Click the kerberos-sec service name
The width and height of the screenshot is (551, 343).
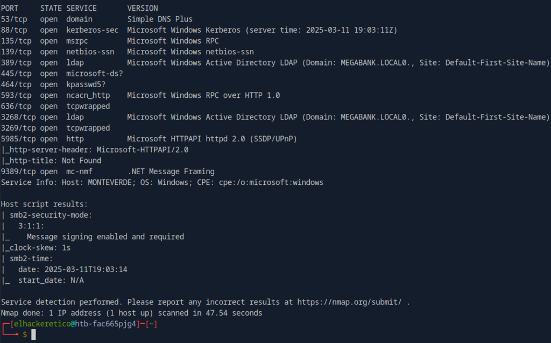(x=92, y=30)
